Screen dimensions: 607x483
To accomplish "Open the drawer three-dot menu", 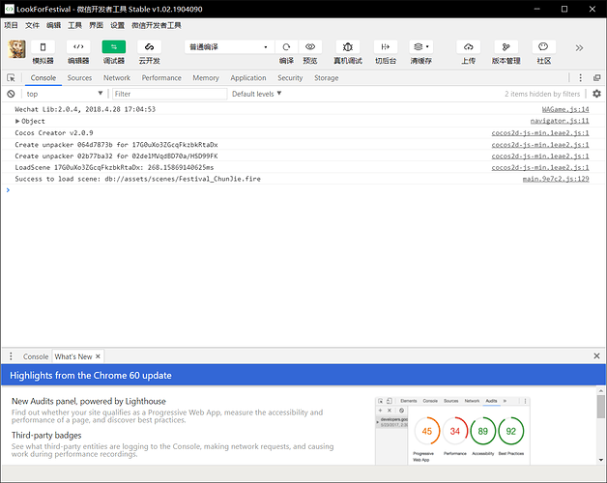I will pos(11,356).
